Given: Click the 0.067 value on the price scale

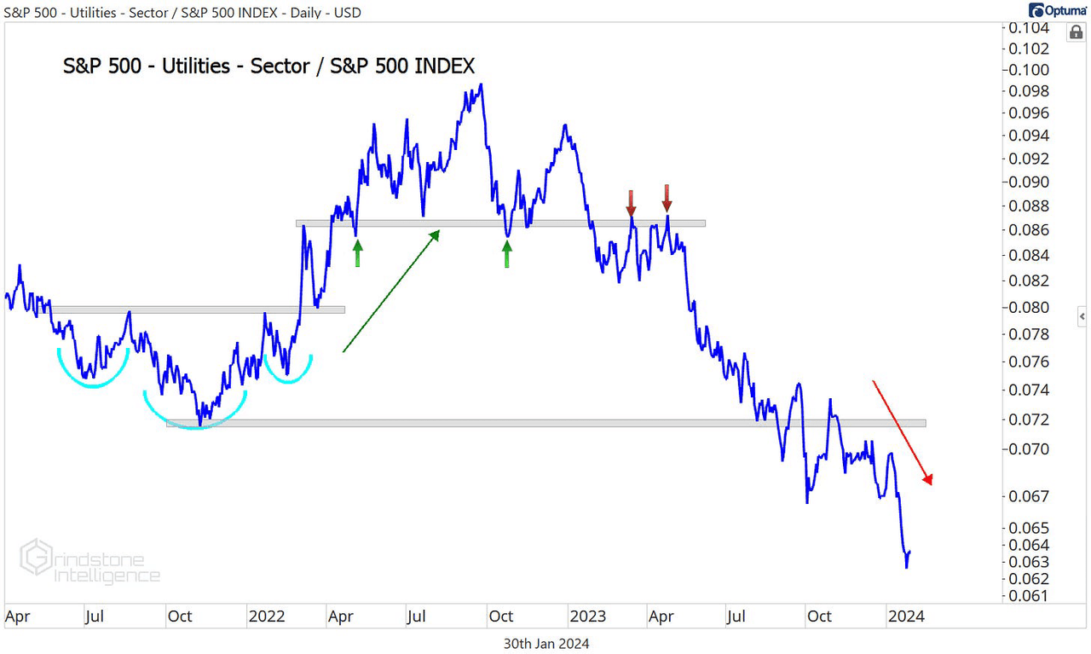Looking at the screenshot, I should pos(1029,495).
